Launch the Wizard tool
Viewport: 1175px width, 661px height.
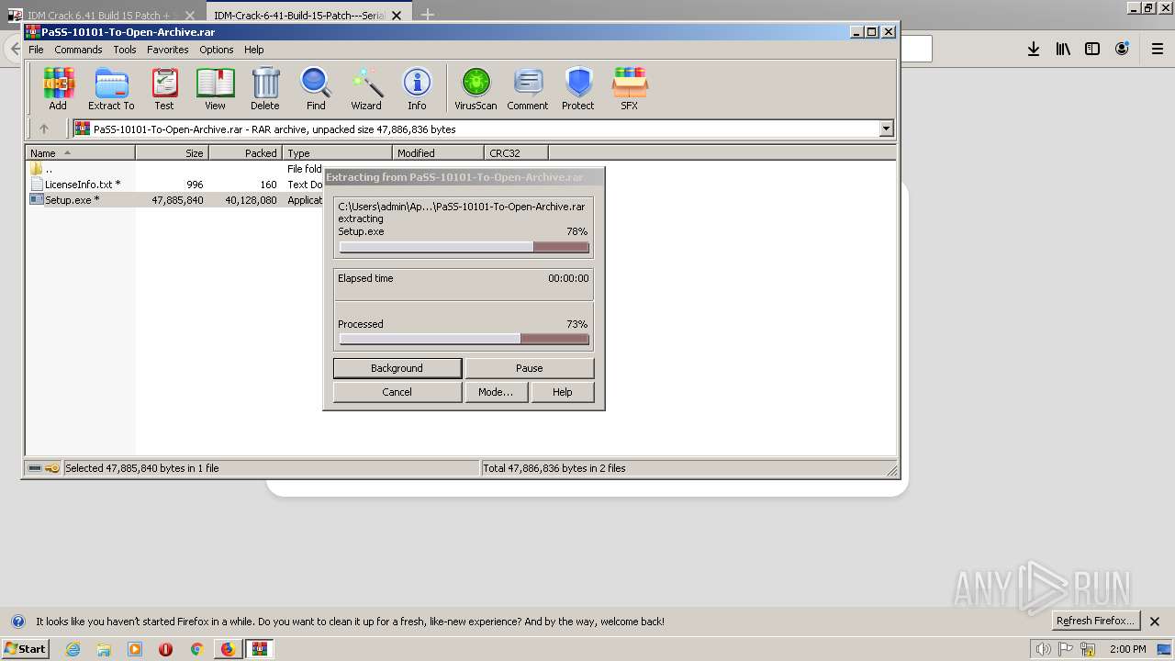coord(366,89)
